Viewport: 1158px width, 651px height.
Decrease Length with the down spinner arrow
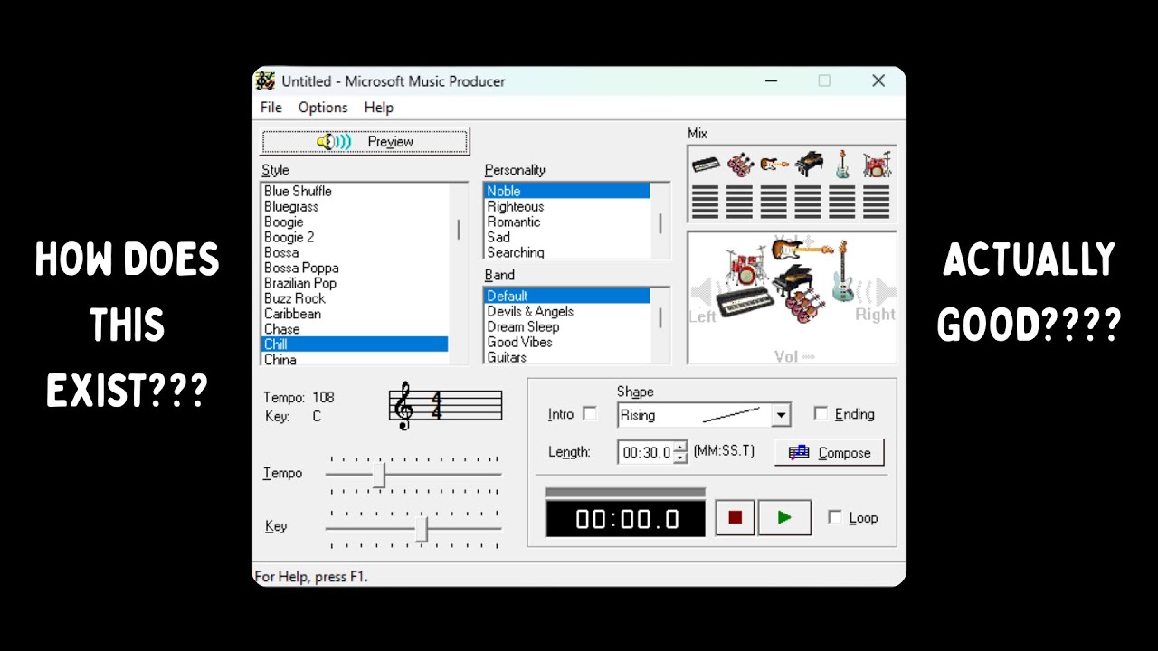click(x=680, y=458)
